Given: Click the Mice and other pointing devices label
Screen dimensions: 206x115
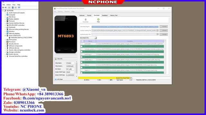Looking at the screenshot, I should click(19, 29).
